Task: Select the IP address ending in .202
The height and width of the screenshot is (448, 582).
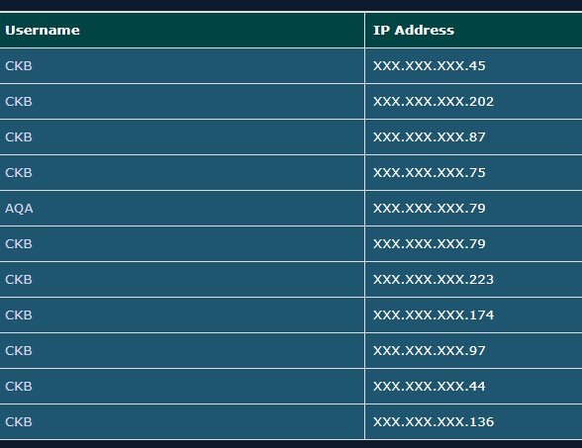Action: tap(434, 102)
